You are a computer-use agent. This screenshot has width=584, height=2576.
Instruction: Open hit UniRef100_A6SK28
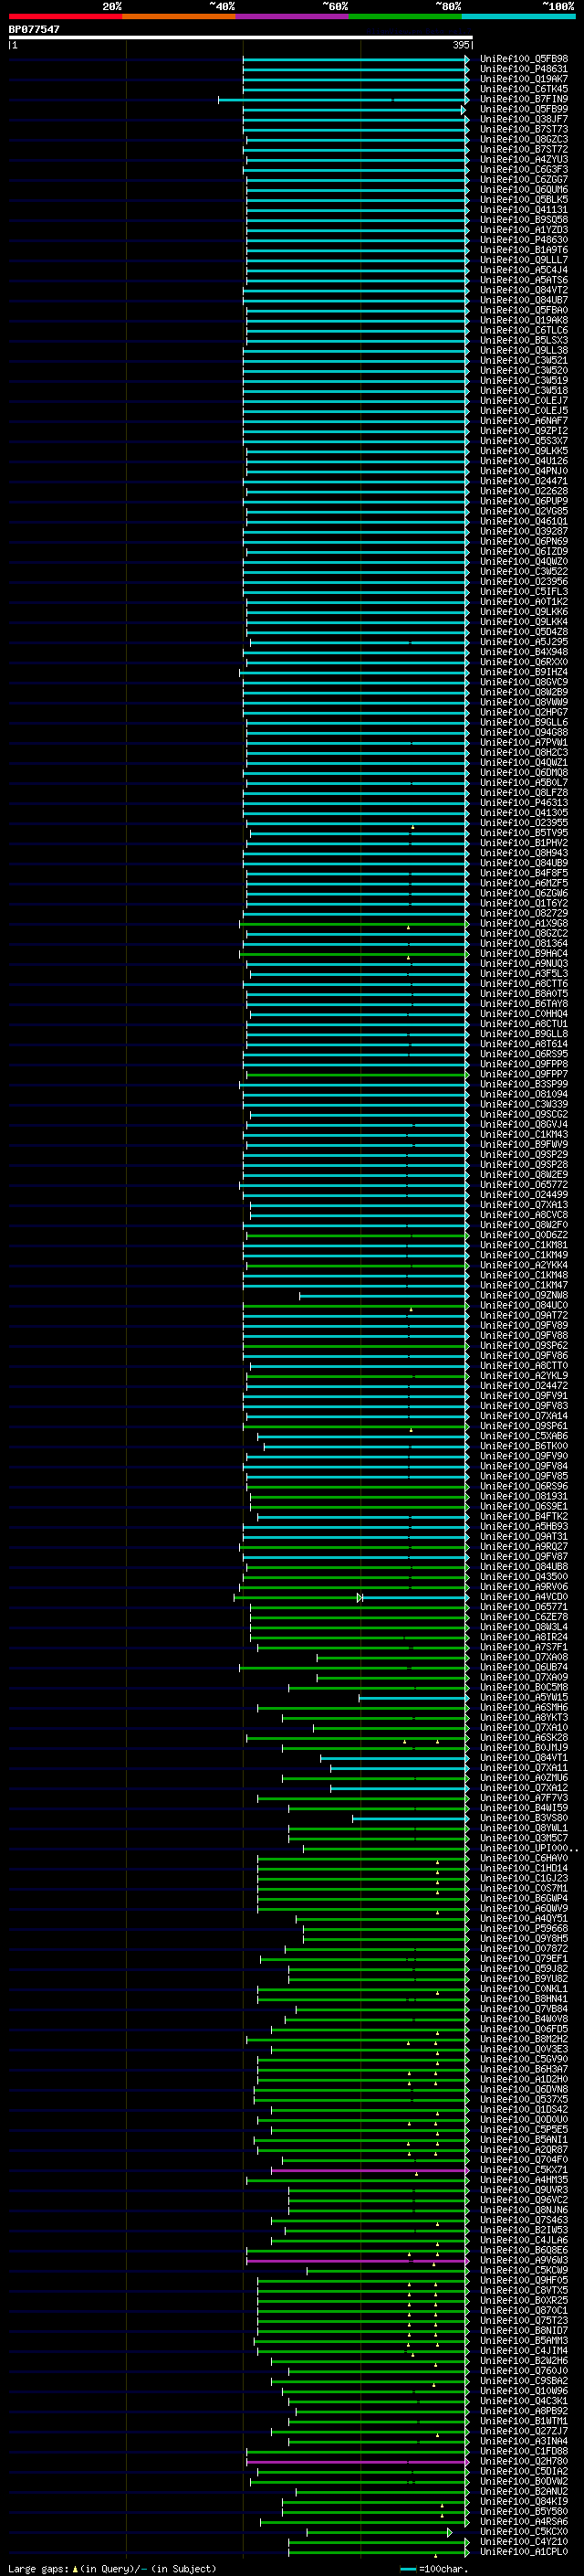click(523, 1737)
